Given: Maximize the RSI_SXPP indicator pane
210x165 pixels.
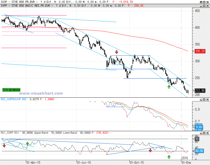Looking at the screenshot, I should (204, 133).
